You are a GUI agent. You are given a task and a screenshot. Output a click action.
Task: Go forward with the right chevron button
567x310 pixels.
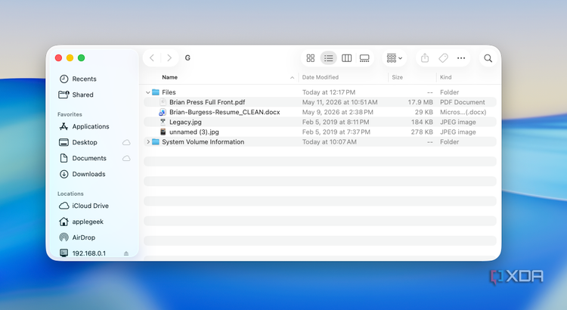pyautogui.click(x=169, y=58)
